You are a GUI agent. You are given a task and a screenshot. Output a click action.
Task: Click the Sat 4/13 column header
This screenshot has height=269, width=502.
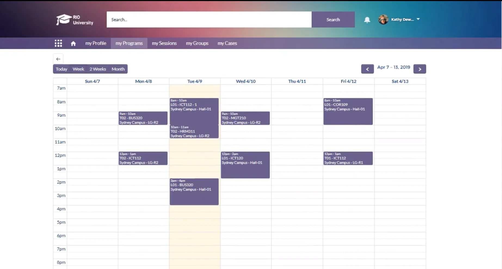click(x=400, y=81)
